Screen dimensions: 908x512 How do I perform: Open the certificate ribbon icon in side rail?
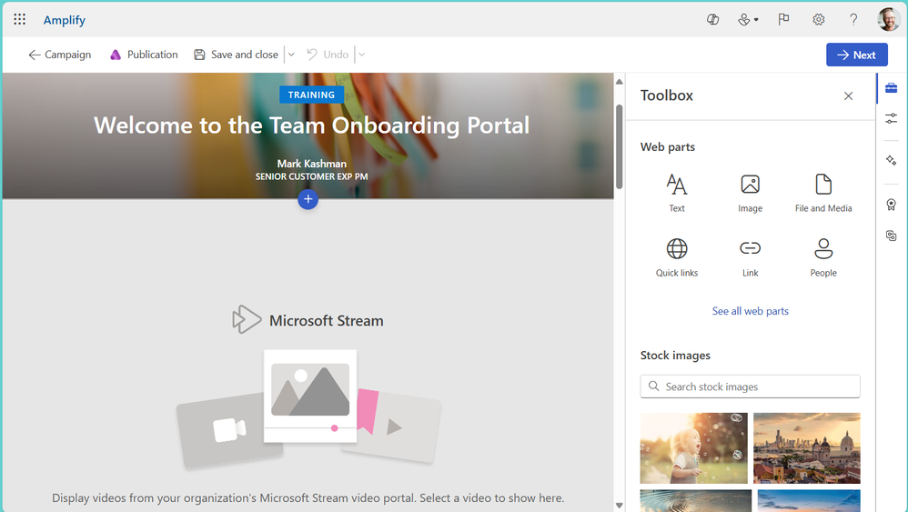(x=892, y=205)
